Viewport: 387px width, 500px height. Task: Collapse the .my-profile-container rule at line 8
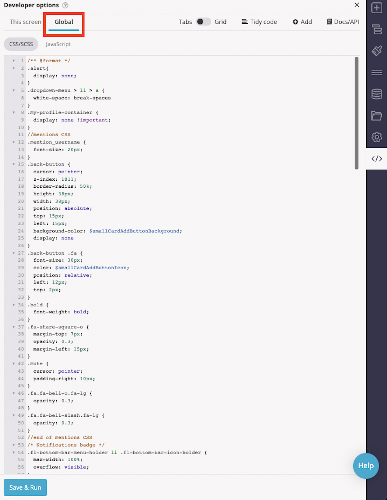tap(14, 113)
